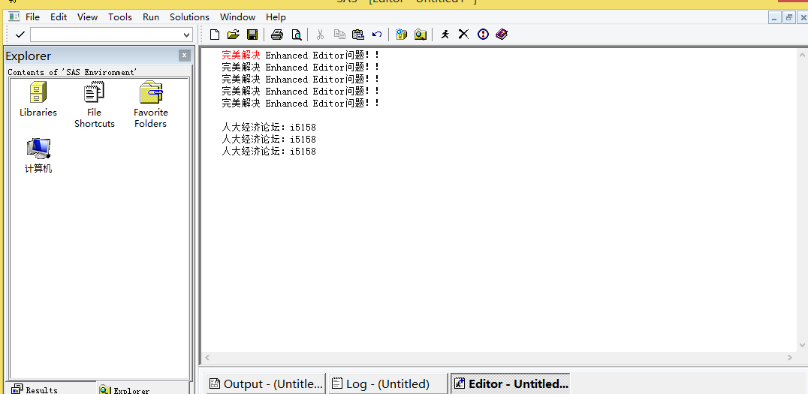This screenshot has height=394, width=808.
Task: Click the Print Preview icon
Action: 297,35
